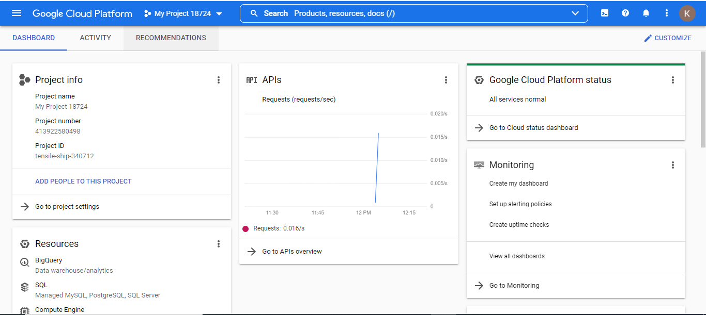Click arrow beside Go to Cloud status dashboard
Image resolution: width=706 pixels, height=315 pixels.
point(479,128)
